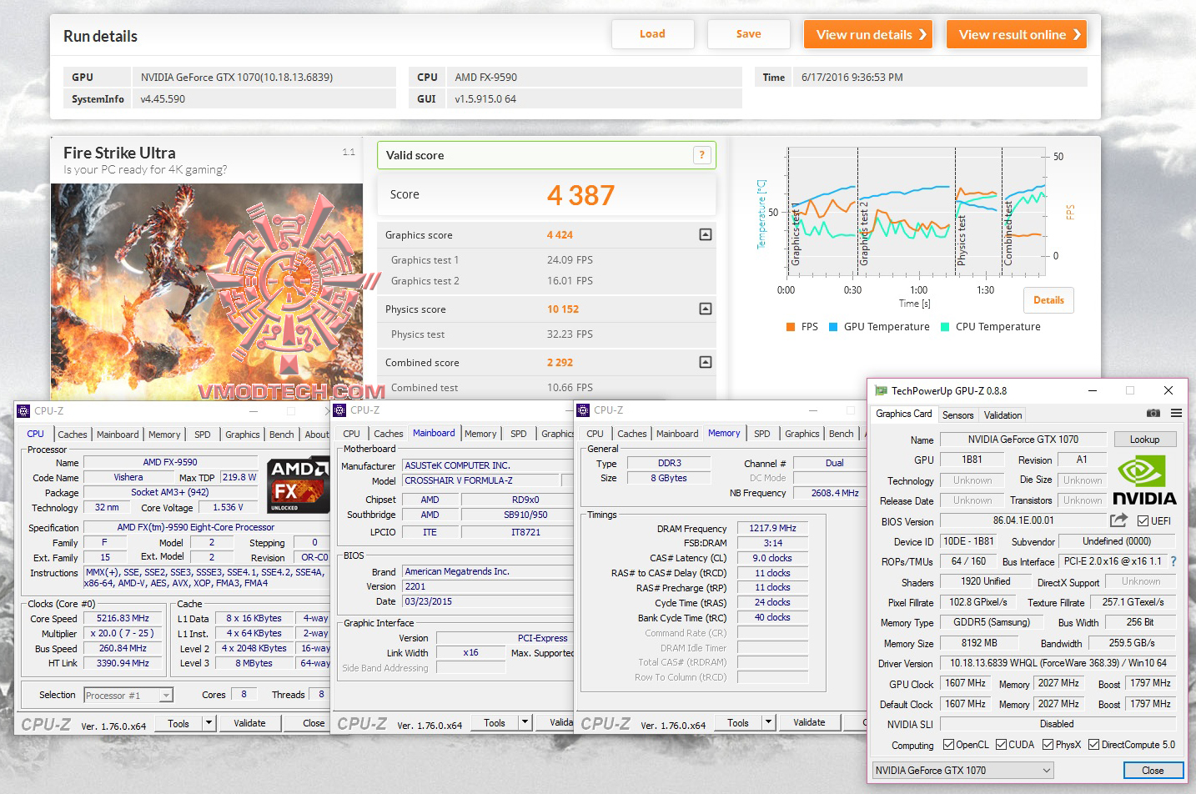Viewport: 1196px width, 794px height.
Task: Take a GPU-Z screenshot with camera icon
Action: click(x=1153, y=414)
